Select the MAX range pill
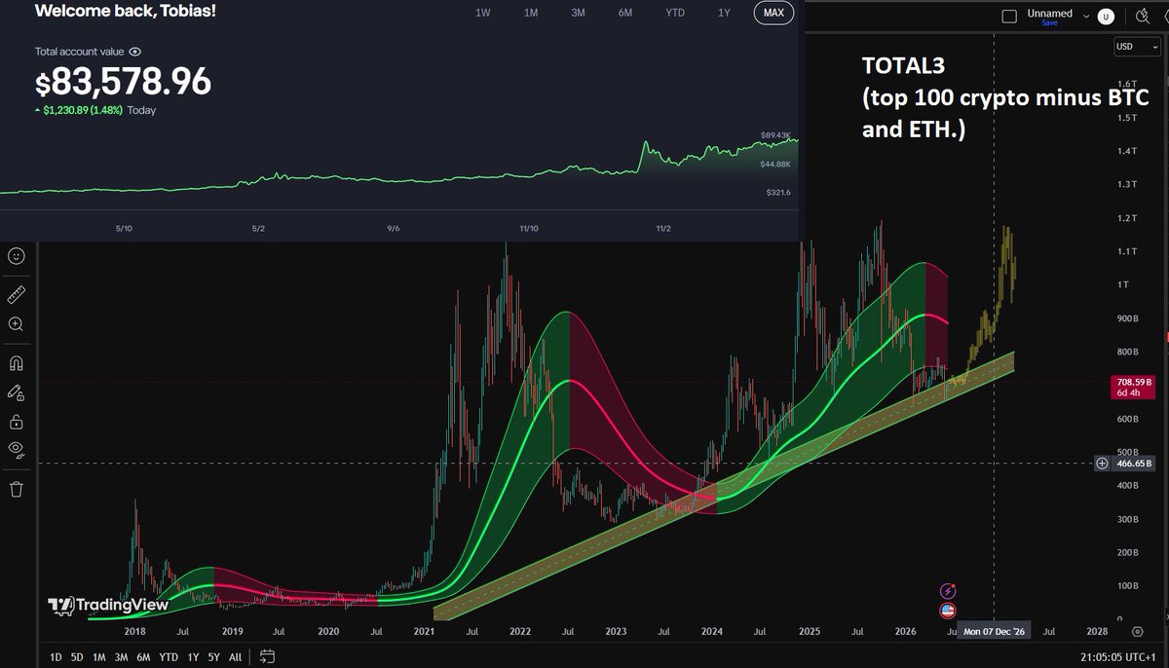This screenshot has height=668, width=1169. (x=773, y=13)
